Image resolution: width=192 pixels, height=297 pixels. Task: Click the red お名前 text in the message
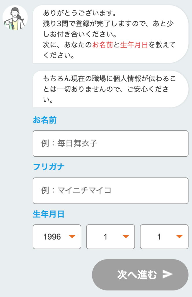tap(102, 45)
